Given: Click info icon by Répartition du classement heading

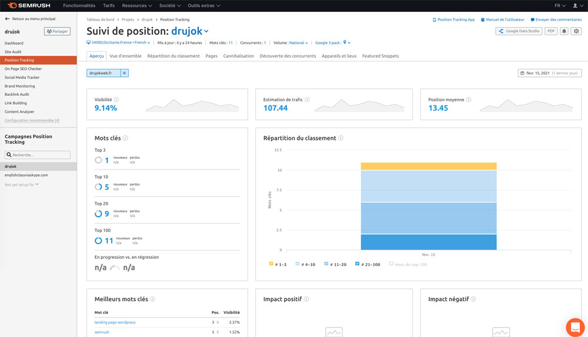Looking at the screenshot, I should (340, 138).
